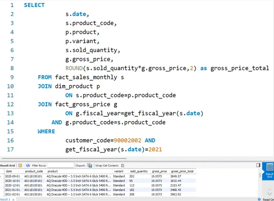Click fact_gross_price on line 12
This screenshot has width=274, height=201.
point(83,104)
